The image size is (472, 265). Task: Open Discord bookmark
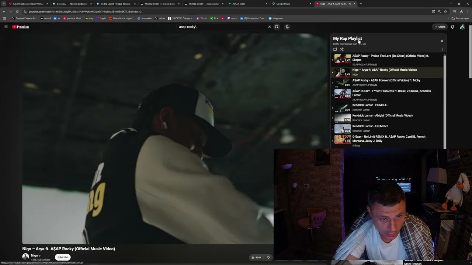[x=202, y=18]
